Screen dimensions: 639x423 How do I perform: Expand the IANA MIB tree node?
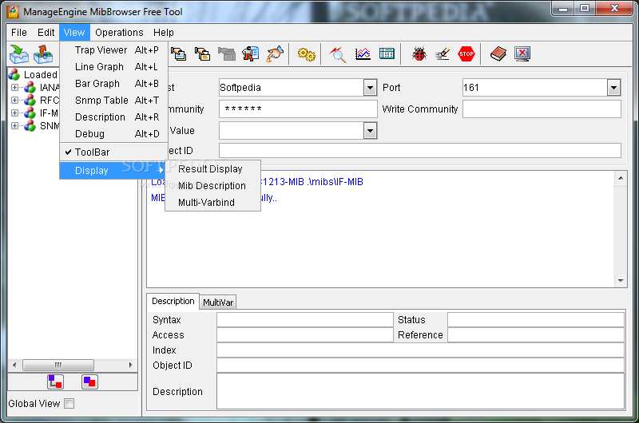[14, 87]
